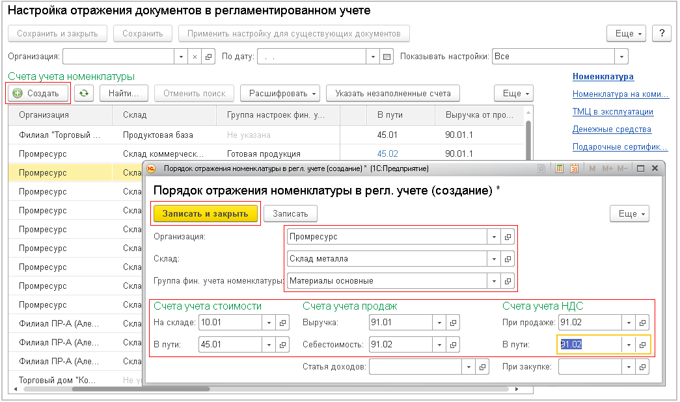Screen dimensions: 680x402
Task: Open icon next to На складе account 10.01
Action: pyautogui.click(x=283, y=322)
